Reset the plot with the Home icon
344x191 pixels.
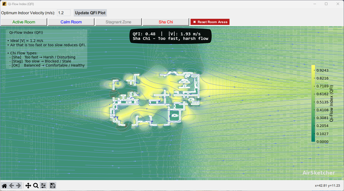tap(4, 186)
